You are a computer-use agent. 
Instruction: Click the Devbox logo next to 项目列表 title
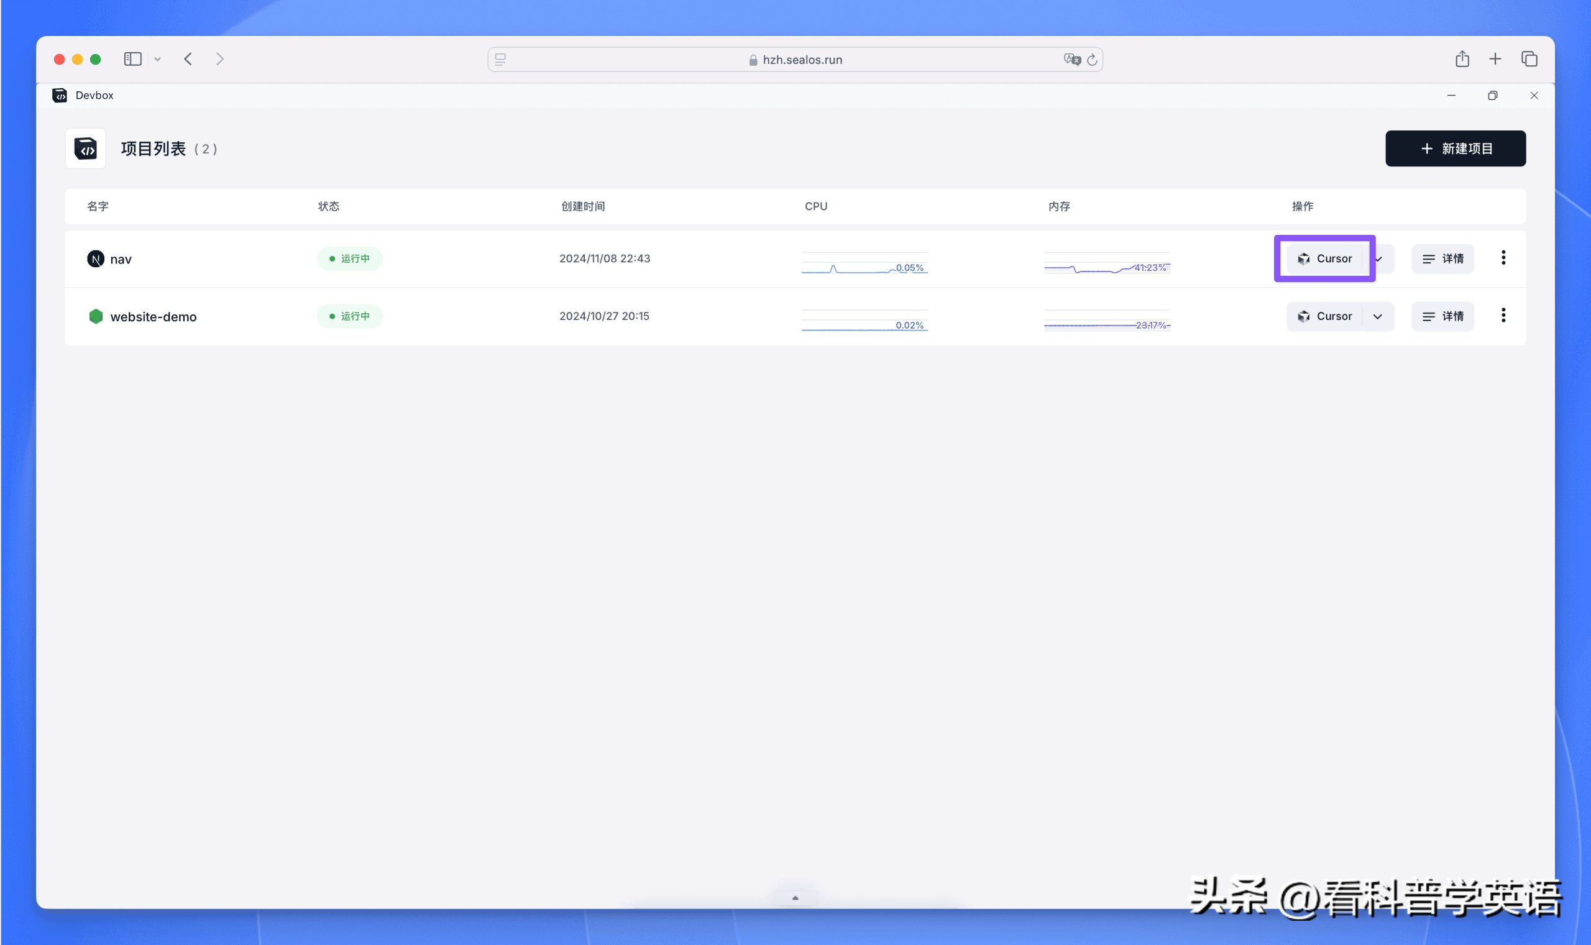pos(85,148)
